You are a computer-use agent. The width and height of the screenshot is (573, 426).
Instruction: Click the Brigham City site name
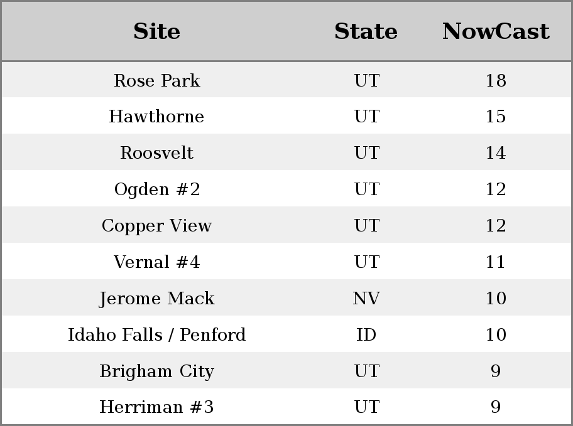[157, 371]
